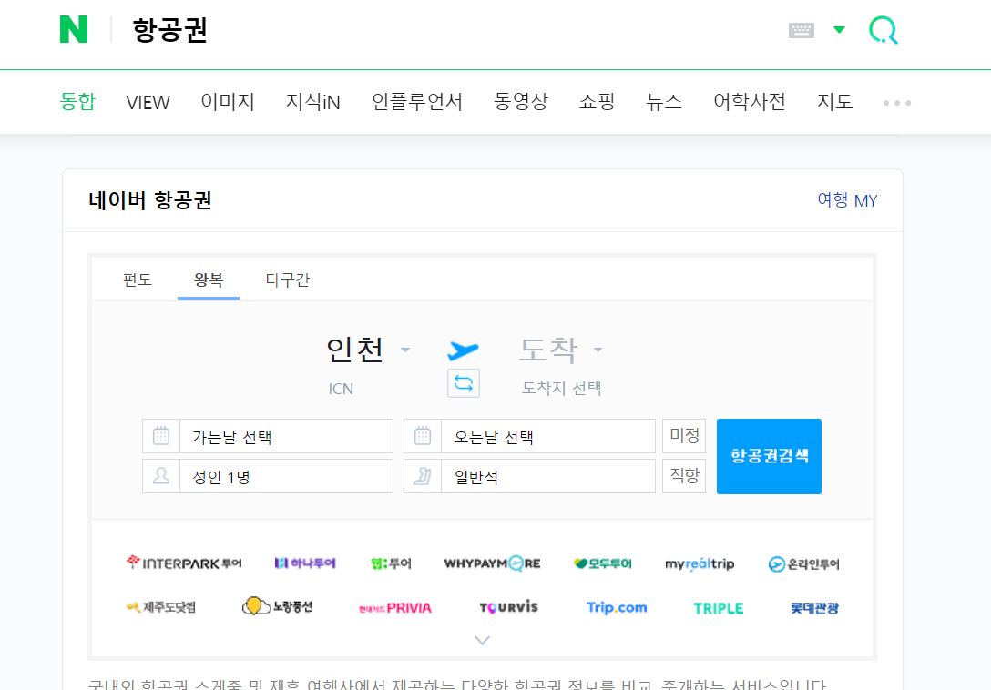Open the 여행 MY link
Image resolution: width=991 pixels, height=690 pixels.
click(x=847, y=200)
